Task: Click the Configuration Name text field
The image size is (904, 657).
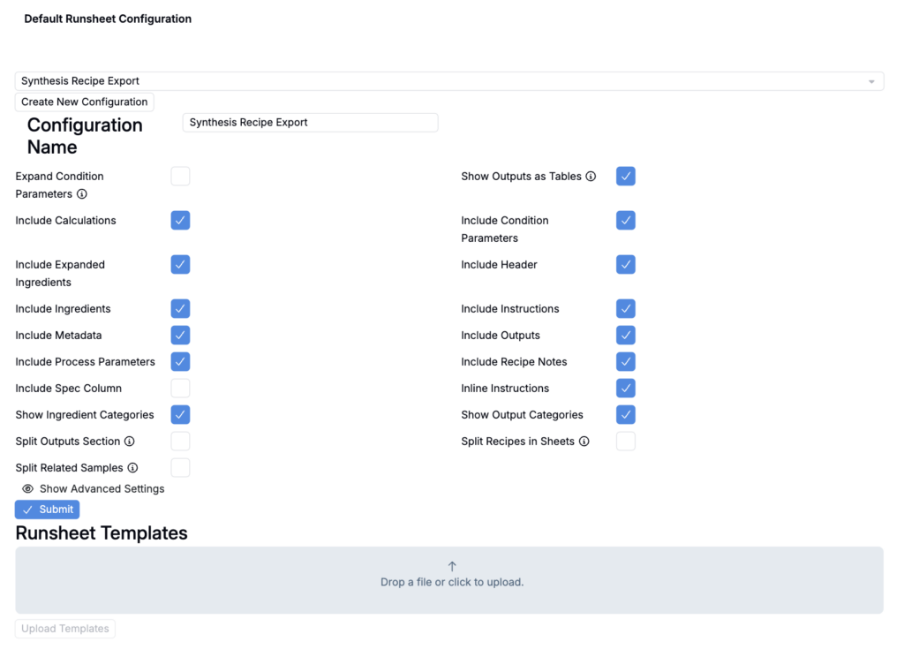Action: pos(310,123)
